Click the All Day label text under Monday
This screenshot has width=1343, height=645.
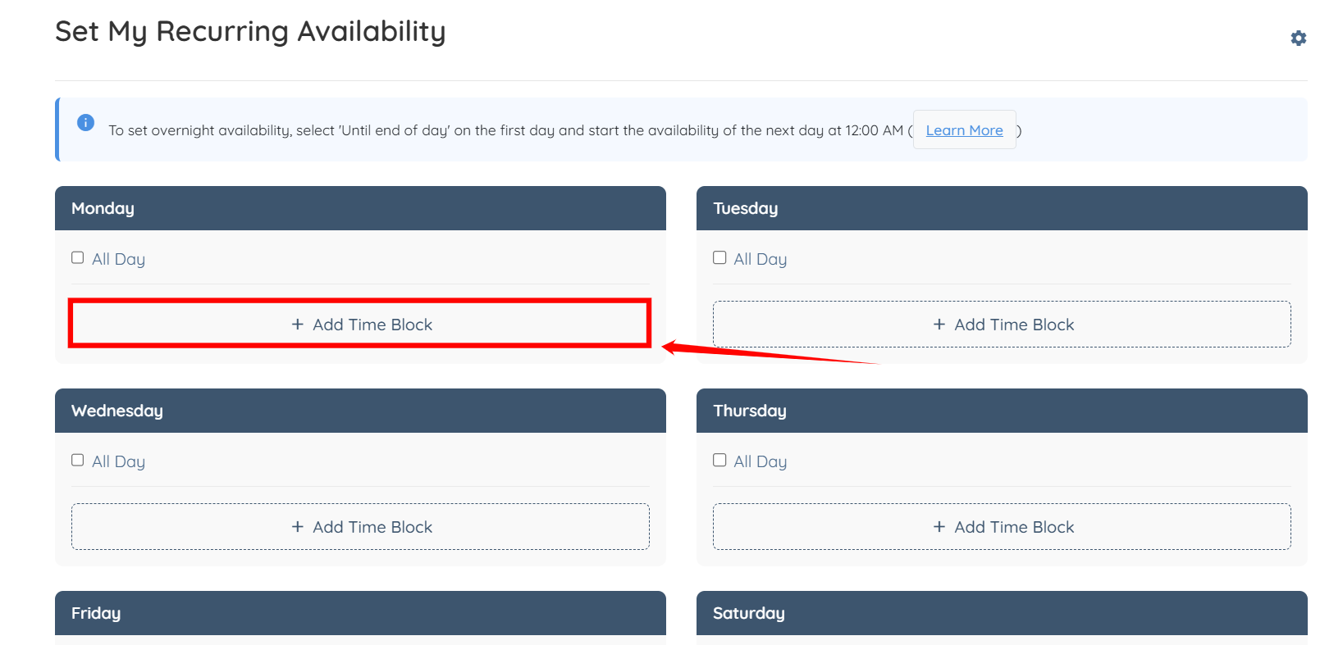118,259
